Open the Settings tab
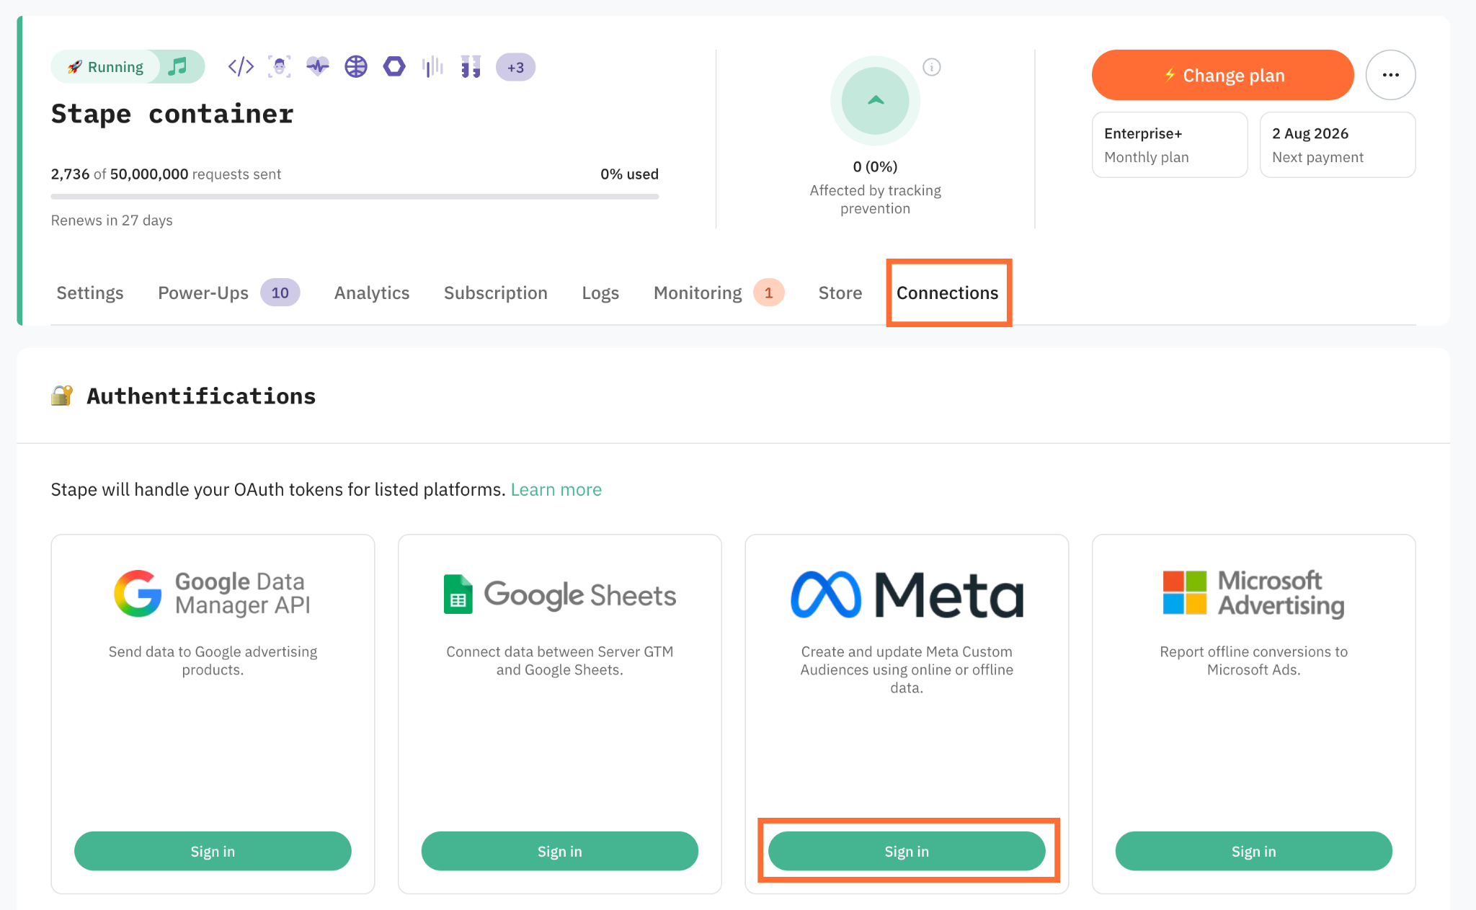Viewport: 1476px width, 910px height. pyautogui.click(x=90, y=293)
